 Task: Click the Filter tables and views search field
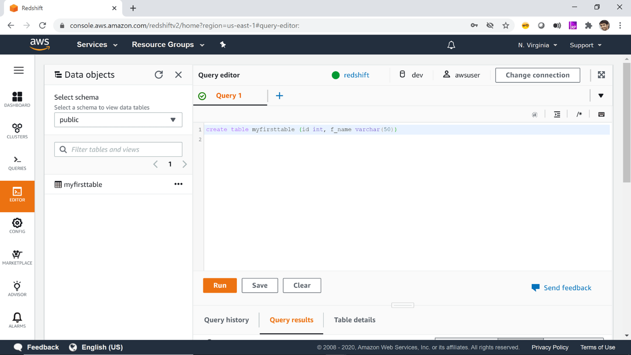tap(118, 149)
